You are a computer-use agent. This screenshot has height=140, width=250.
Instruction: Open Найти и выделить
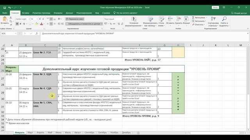pos(224,22)
